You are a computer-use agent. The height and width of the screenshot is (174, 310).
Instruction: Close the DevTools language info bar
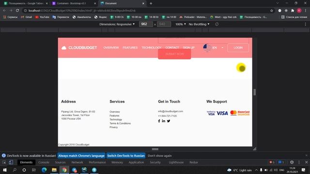click(x=307, y=156)
